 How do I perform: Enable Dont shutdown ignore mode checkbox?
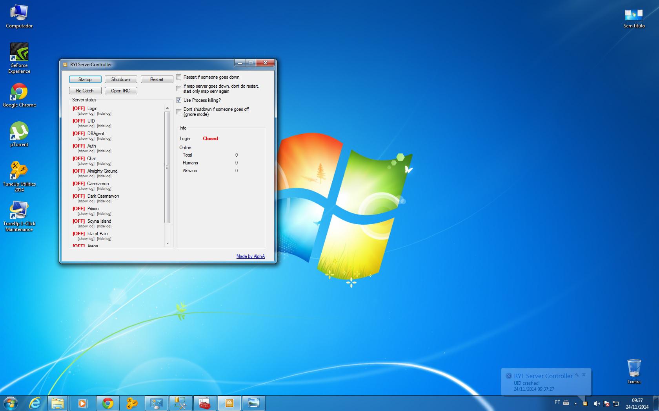179,112
